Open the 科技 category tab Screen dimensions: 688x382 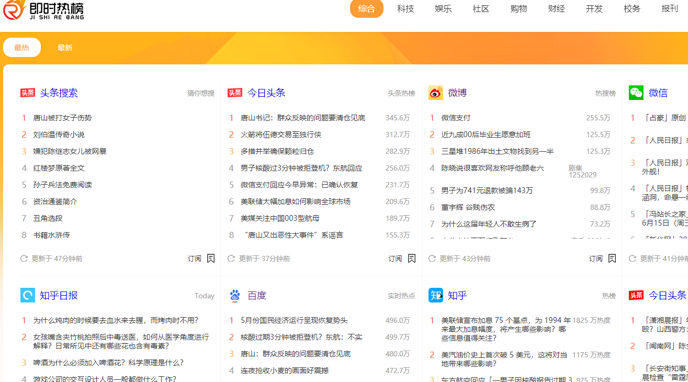coord(405,9)
